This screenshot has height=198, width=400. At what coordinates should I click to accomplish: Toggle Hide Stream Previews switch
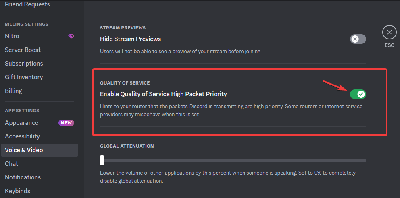point(358,39)
